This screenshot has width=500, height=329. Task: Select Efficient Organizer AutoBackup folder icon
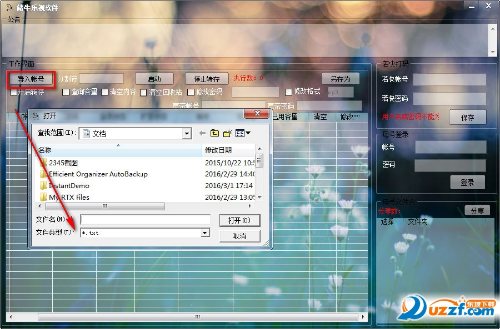(x=43, y=174)
